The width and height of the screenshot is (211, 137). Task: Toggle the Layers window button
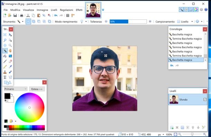pyautogui.click(x=191, y=10)
